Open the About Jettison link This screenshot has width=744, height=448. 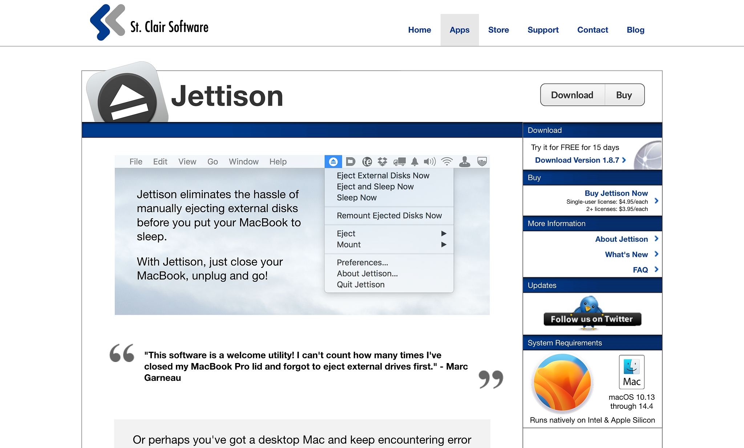point(621,239)
